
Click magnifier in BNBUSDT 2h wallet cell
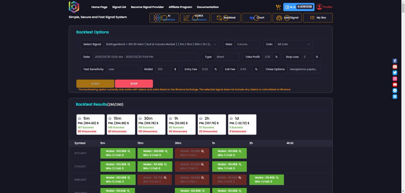point(277,178)
